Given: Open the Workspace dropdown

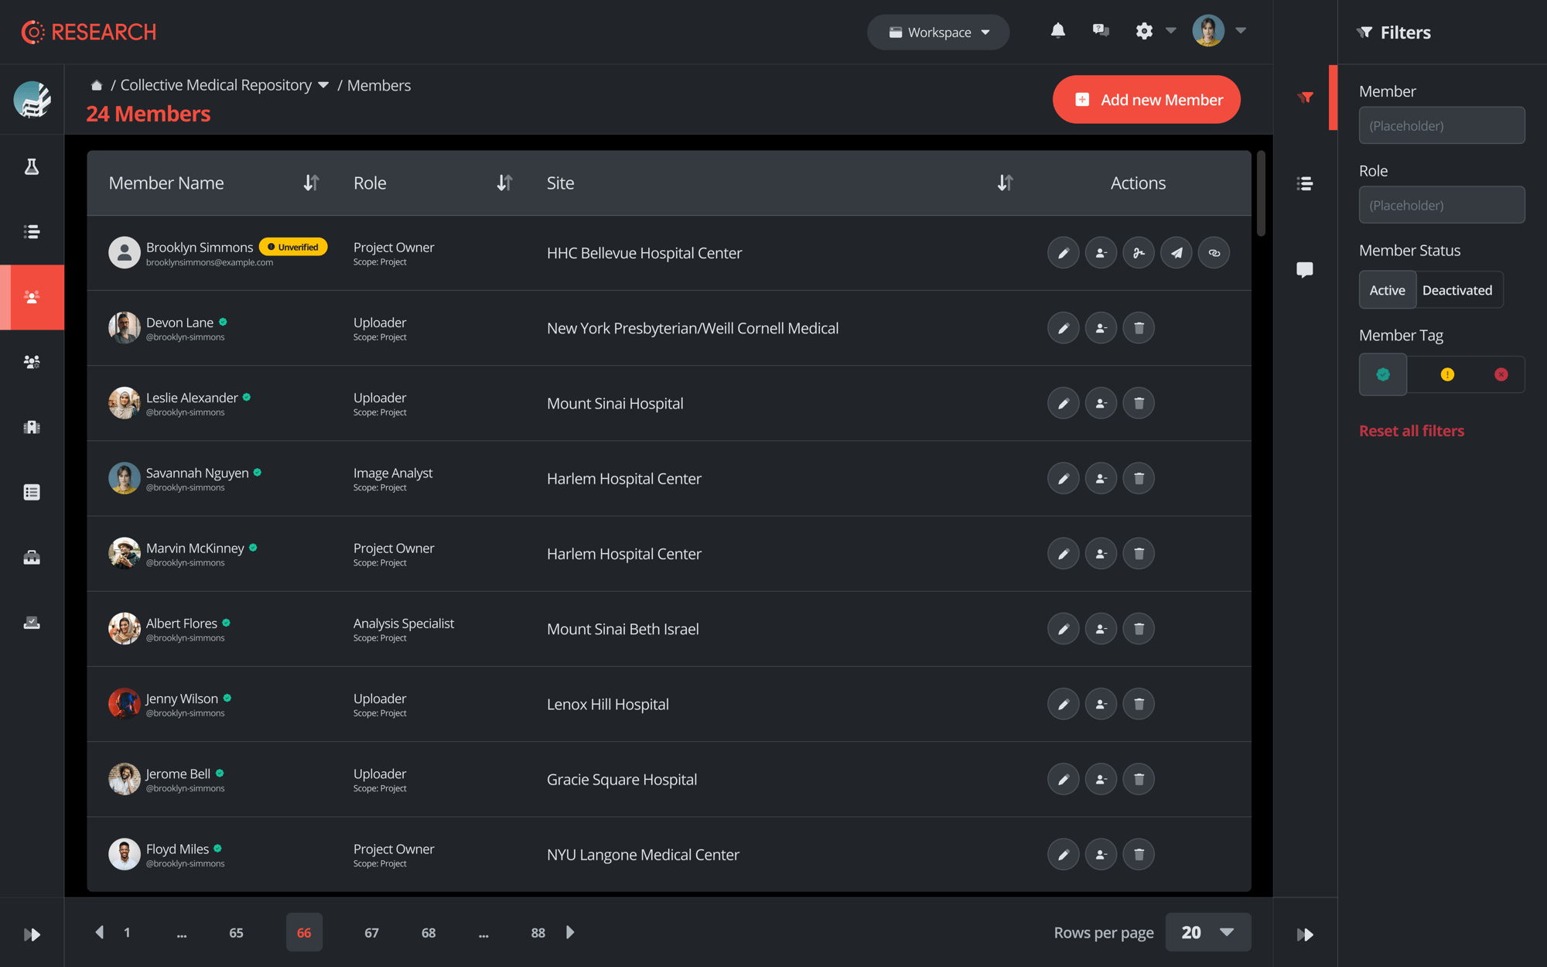Looking at the screenshot, I should tap(938, 32).
